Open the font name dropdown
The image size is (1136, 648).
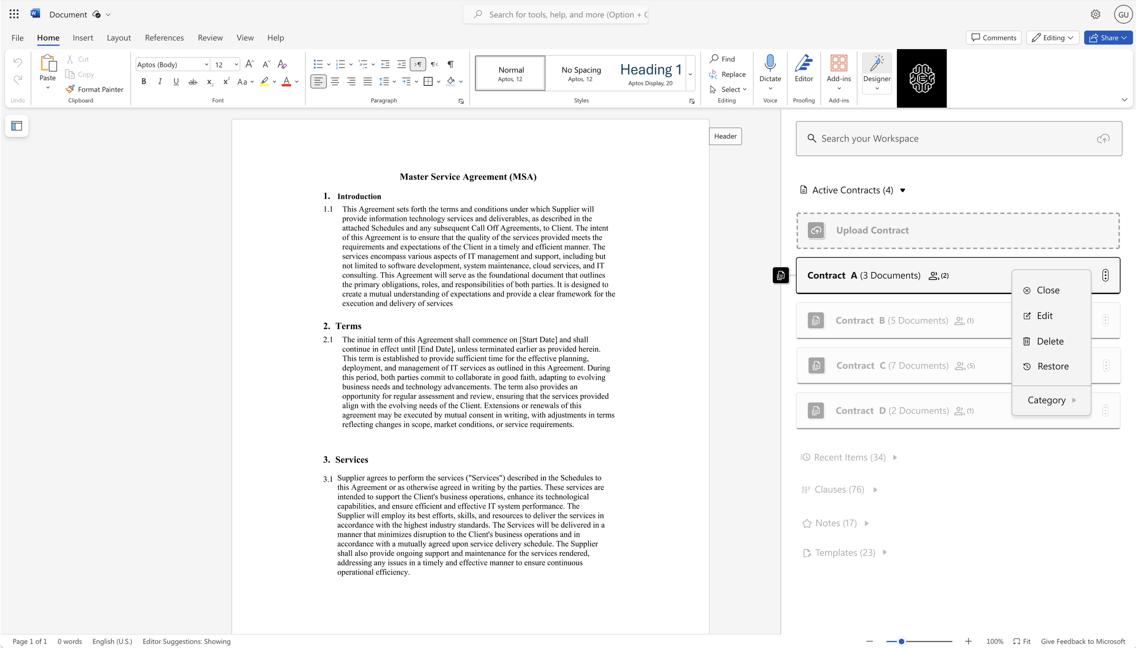[206, 64]
